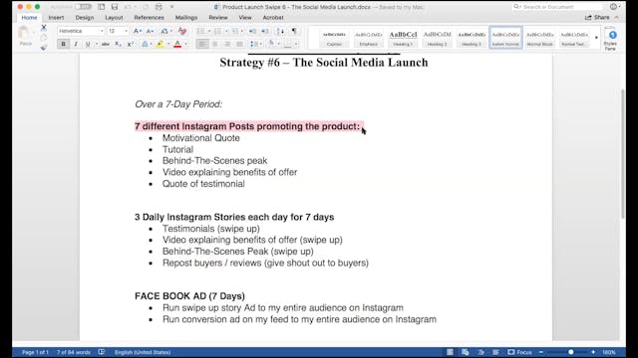Click Decrease Font Size icon
The image size is (638, 358).
point(150,31)
